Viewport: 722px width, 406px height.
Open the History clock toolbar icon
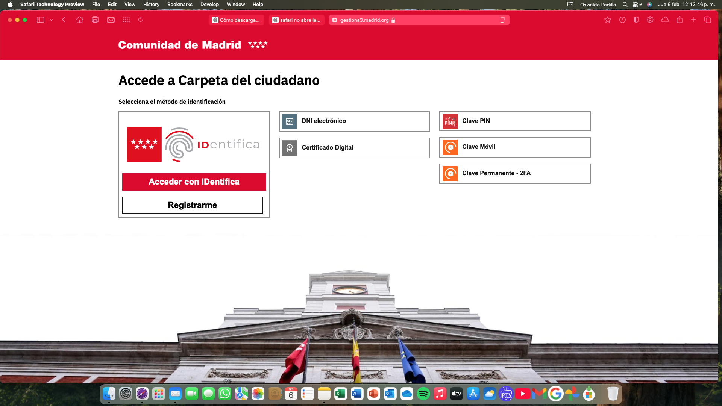coord(622,20)
